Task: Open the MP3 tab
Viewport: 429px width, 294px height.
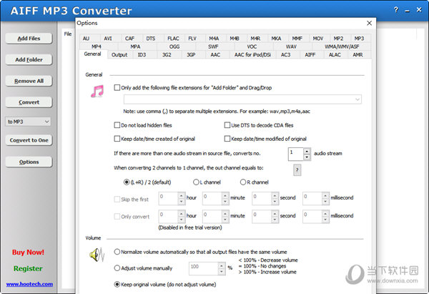Action: [359, 39]
